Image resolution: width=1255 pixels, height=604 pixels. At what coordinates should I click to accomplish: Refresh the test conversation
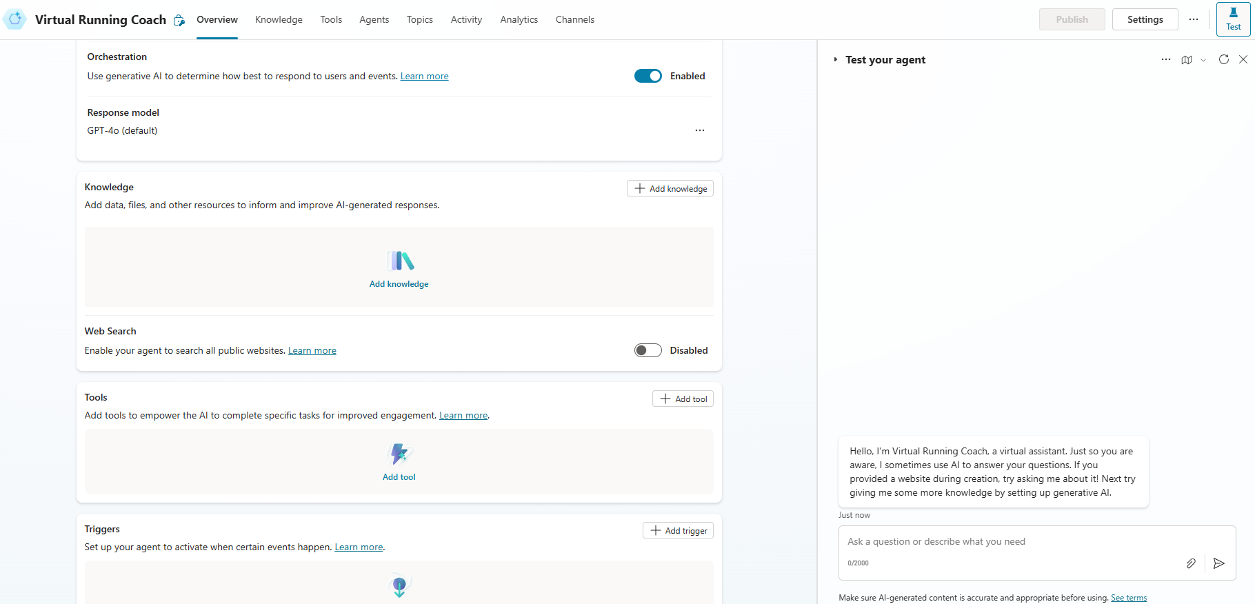(1223, 59)
